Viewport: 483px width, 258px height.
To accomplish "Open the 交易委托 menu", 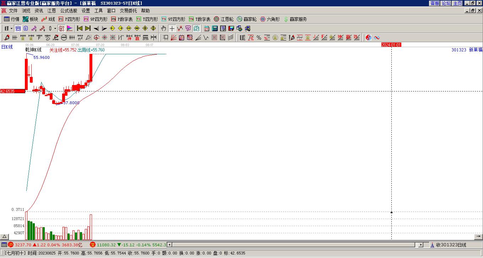I will click(x=128, y=11).
